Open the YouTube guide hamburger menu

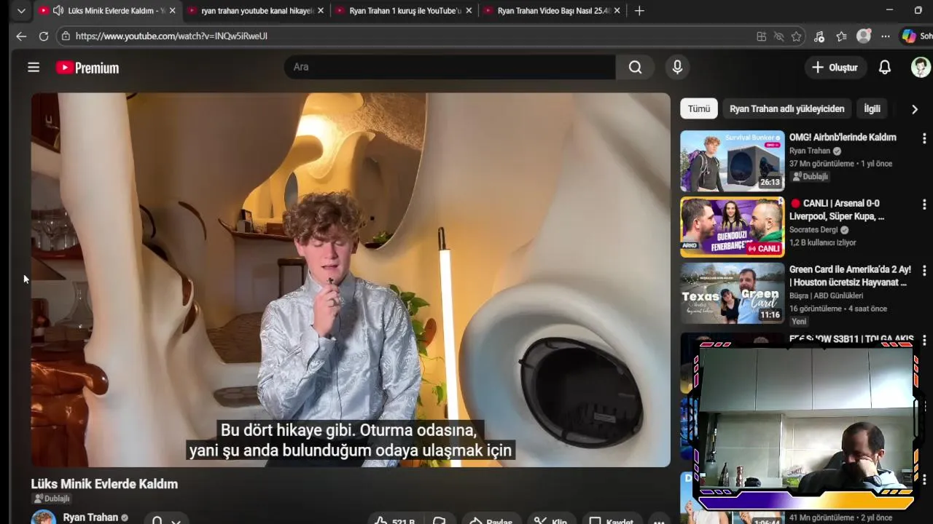[34, 68]
